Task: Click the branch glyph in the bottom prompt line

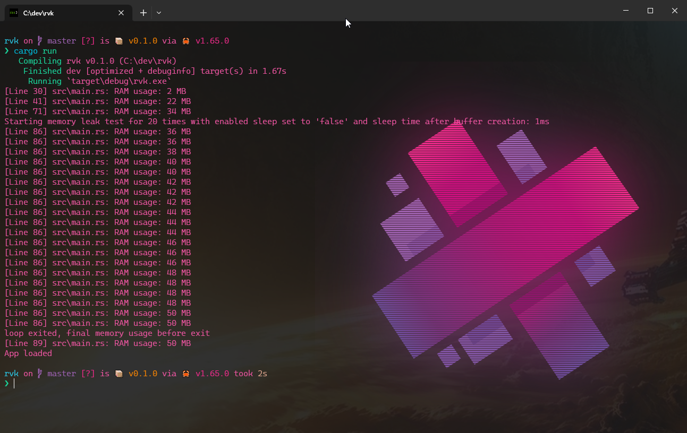Action: pyautogui.click(x=40, y=373)
